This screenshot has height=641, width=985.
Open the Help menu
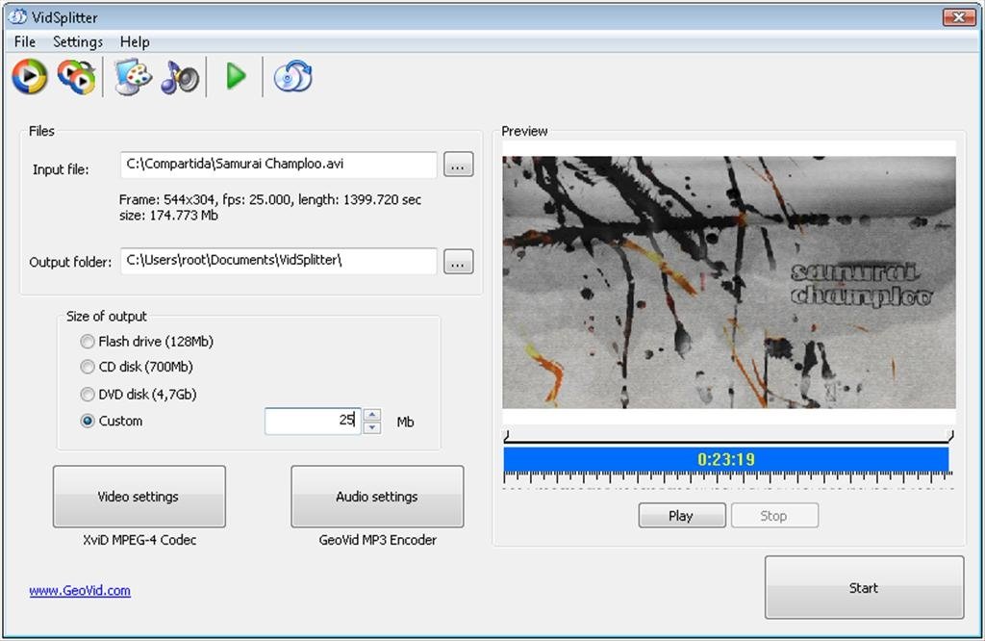pos(135,41)
